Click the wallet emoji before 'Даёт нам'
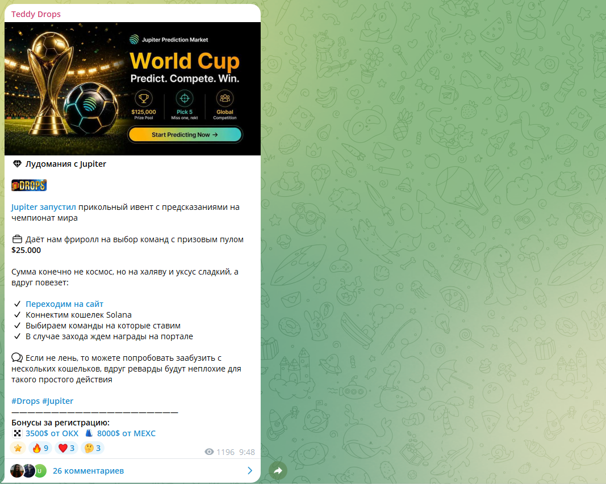Image resolution: width=606 pixels, height=485 pixels. [17, 239]
